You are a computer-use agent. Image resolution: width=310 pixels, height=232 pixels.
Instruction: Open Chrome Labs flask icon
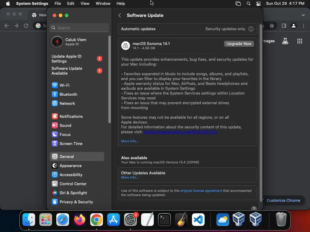coord(285,41)
